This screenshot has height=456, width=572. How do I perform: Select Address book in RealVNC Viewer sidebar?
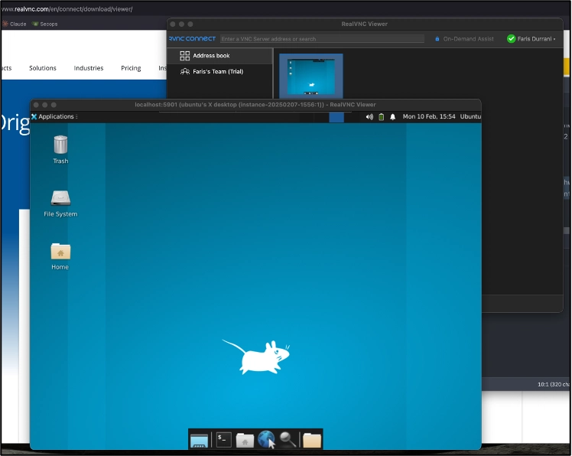click(x=219, y=56)
